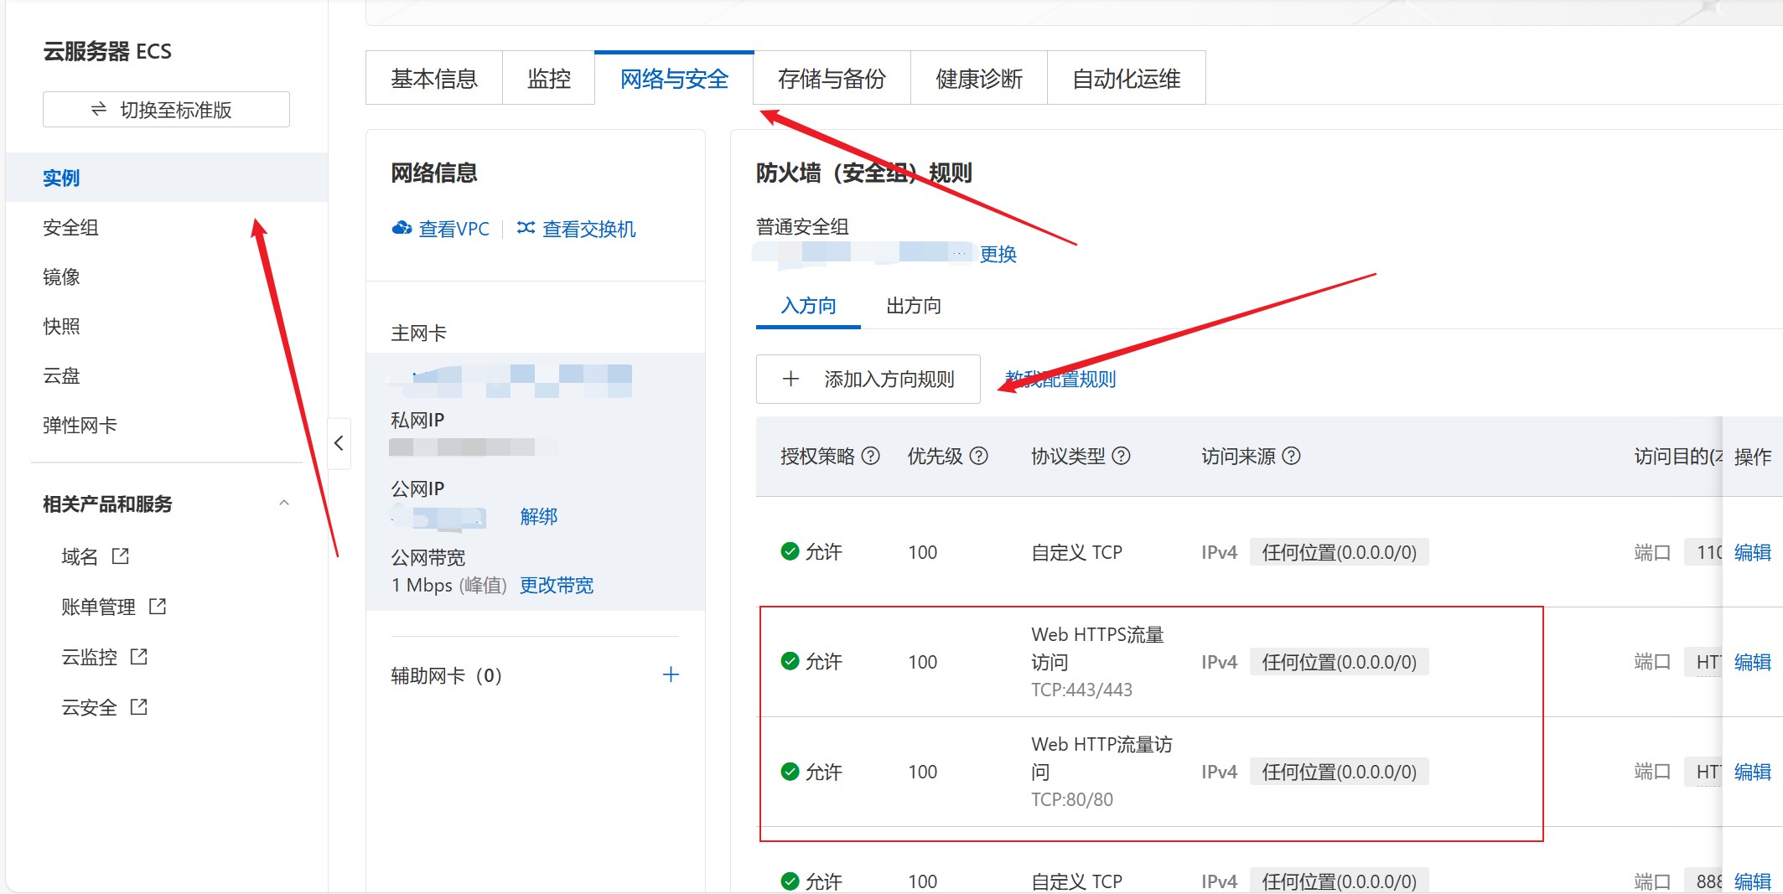Click 编辑 for the Web HTTP TCP:80 rule
This screenshot has height=894, width=1783.
[x=1752, y=772]
